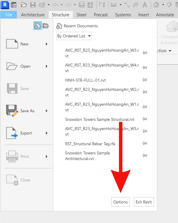Click the Text tool icon in top toolbar

(145, 5)
